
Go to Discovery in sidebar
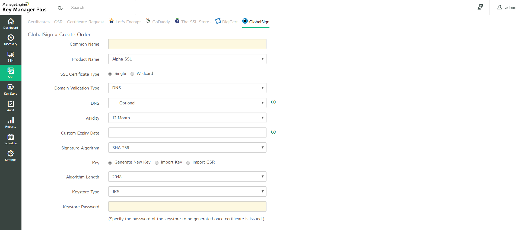pos(11,40)
